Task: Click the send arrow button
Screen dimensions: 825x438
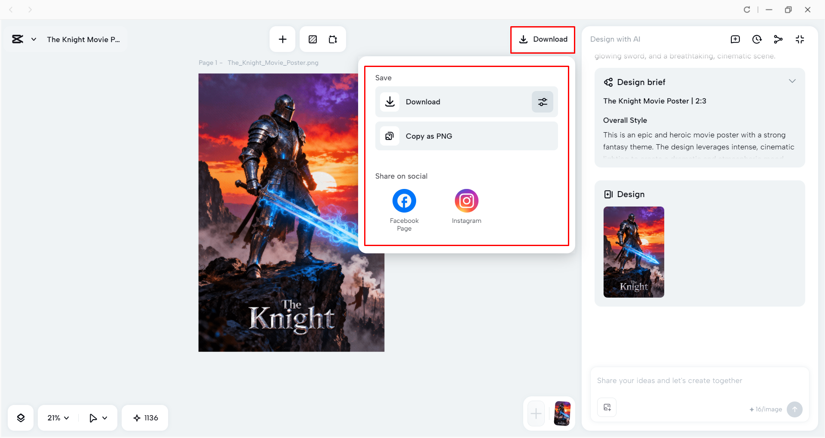Action: (794, 409)
